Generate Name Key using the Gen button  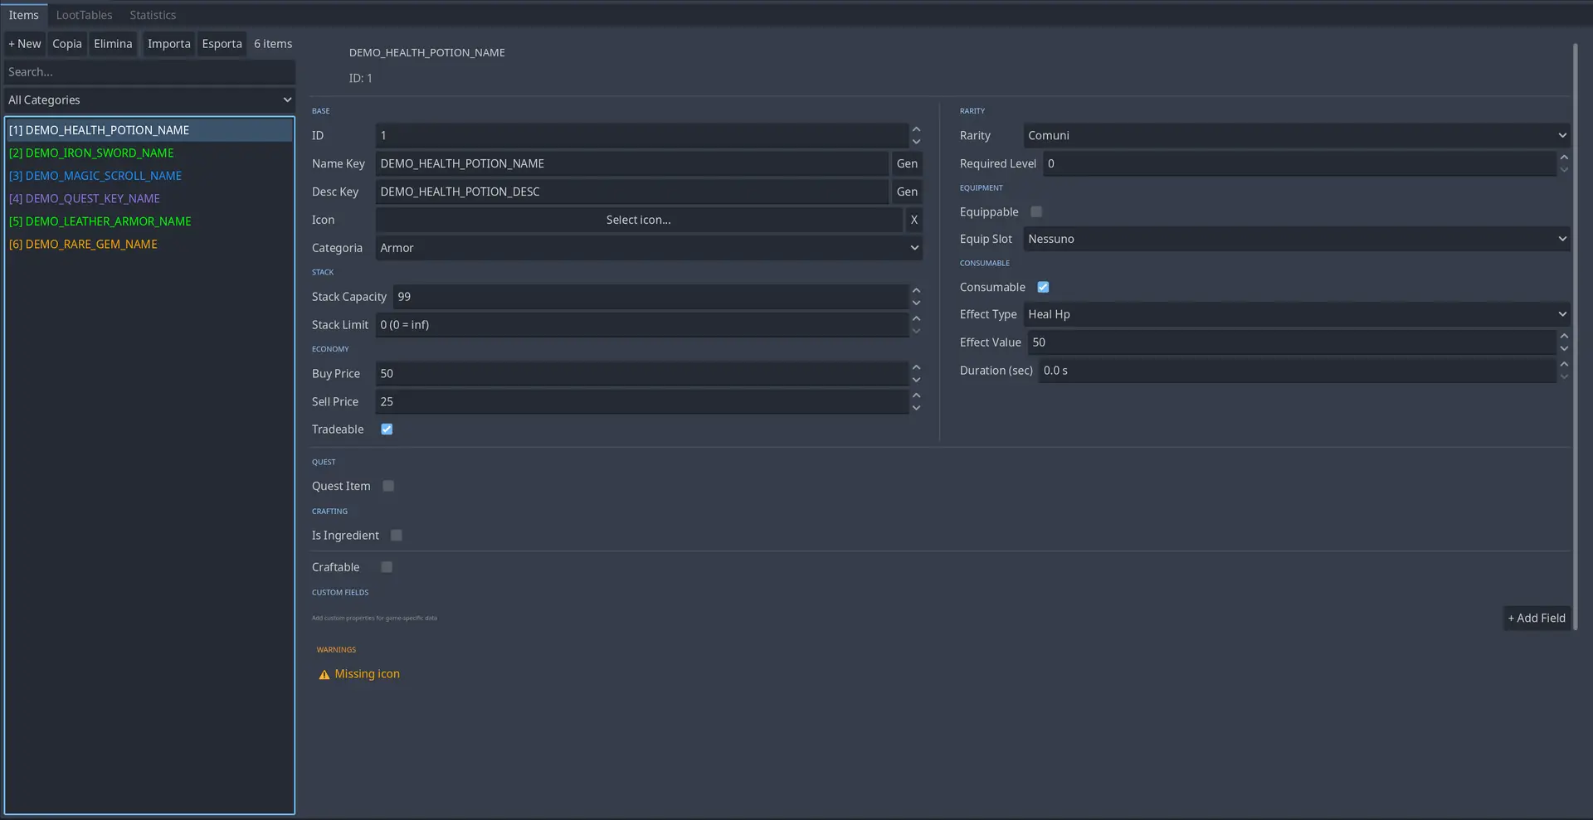(907, 163)
